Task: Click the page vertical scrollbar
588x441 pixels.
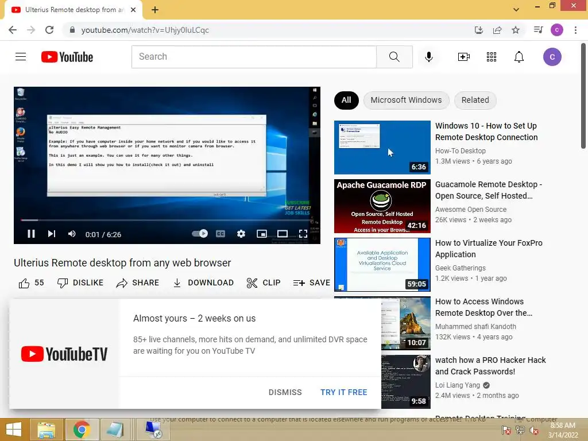Action: pos(583,96)
